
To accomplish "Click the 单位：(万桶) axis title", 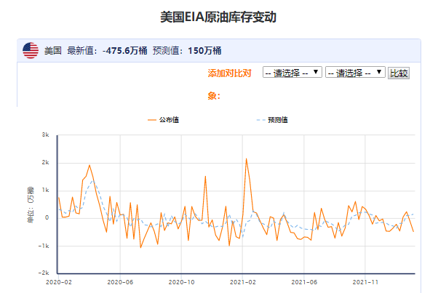I will pyautogui.click(x=31, y=204).
